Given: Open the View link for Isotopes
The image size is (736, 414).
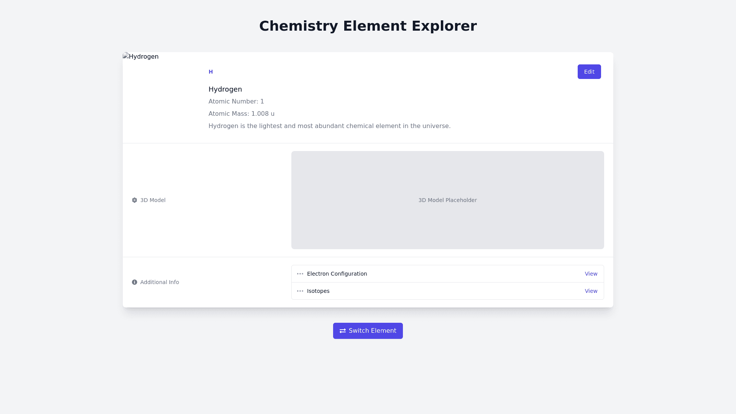Looking at the screenshot, I should tap(591, 291).
